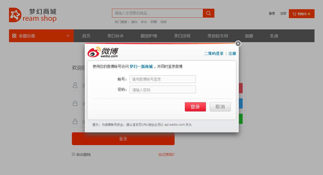Select hot search term 防晒
The width and height of the screenshot is (323, 175).
coord(154,22)
